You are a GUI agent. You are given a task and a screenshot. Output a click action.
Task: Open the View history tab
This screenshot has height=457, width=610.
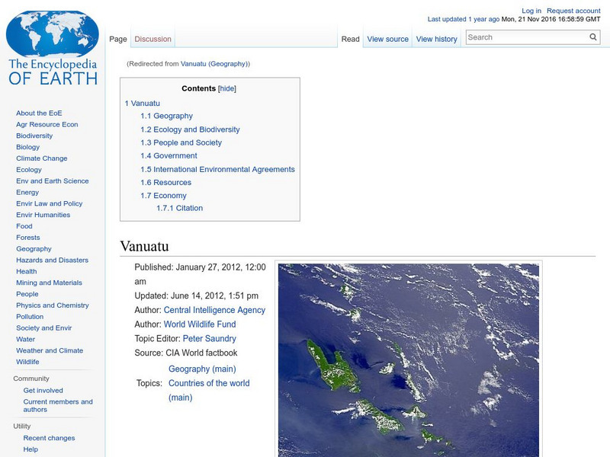436,39
